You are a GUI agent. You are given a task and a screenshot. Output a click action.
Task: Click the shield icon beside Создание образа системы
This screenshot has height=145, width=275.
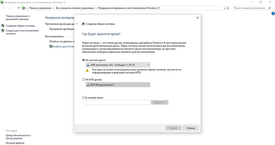[3, 26]
